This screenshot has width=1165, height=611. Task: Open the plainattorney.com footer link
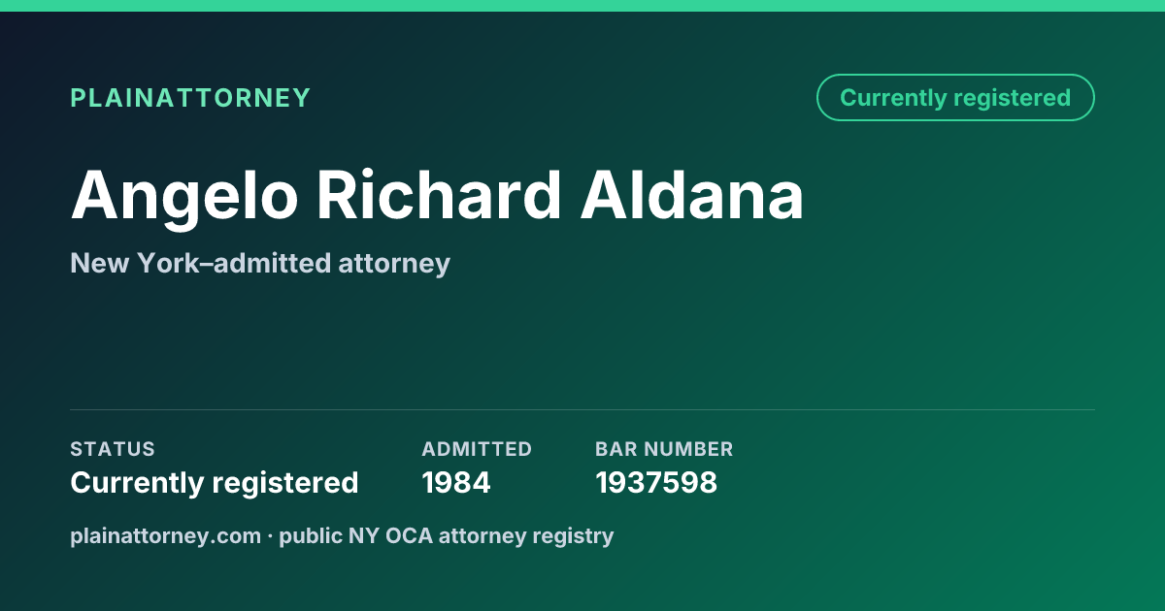166,535
